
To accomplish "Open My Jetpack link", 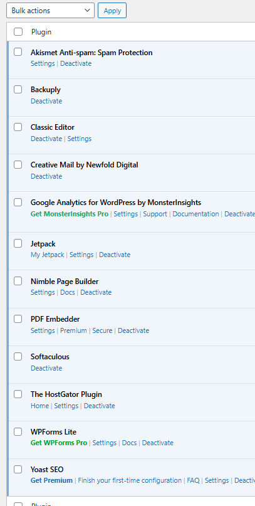I will pyautogui.click(x=48, y=255).
